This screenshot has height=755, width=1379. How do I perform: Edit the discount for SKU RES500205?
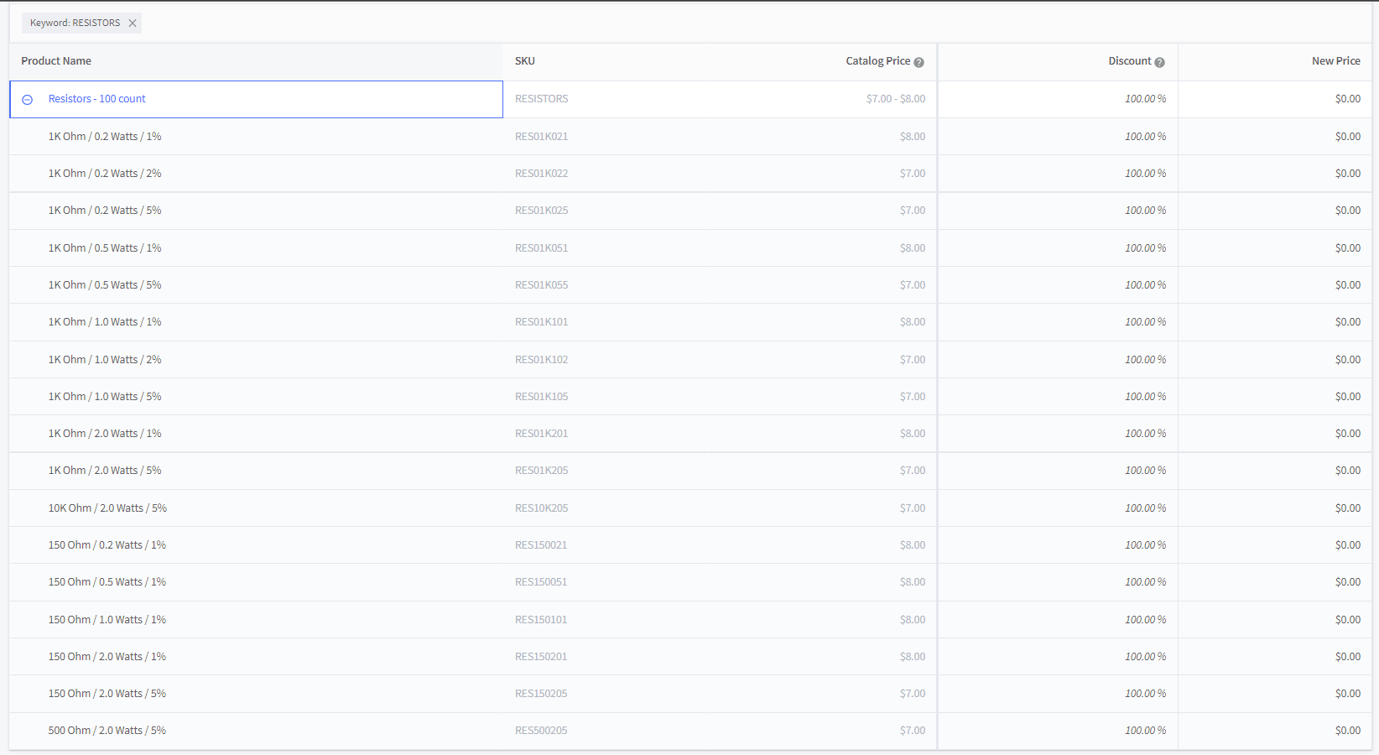(x=1058, y=731)
